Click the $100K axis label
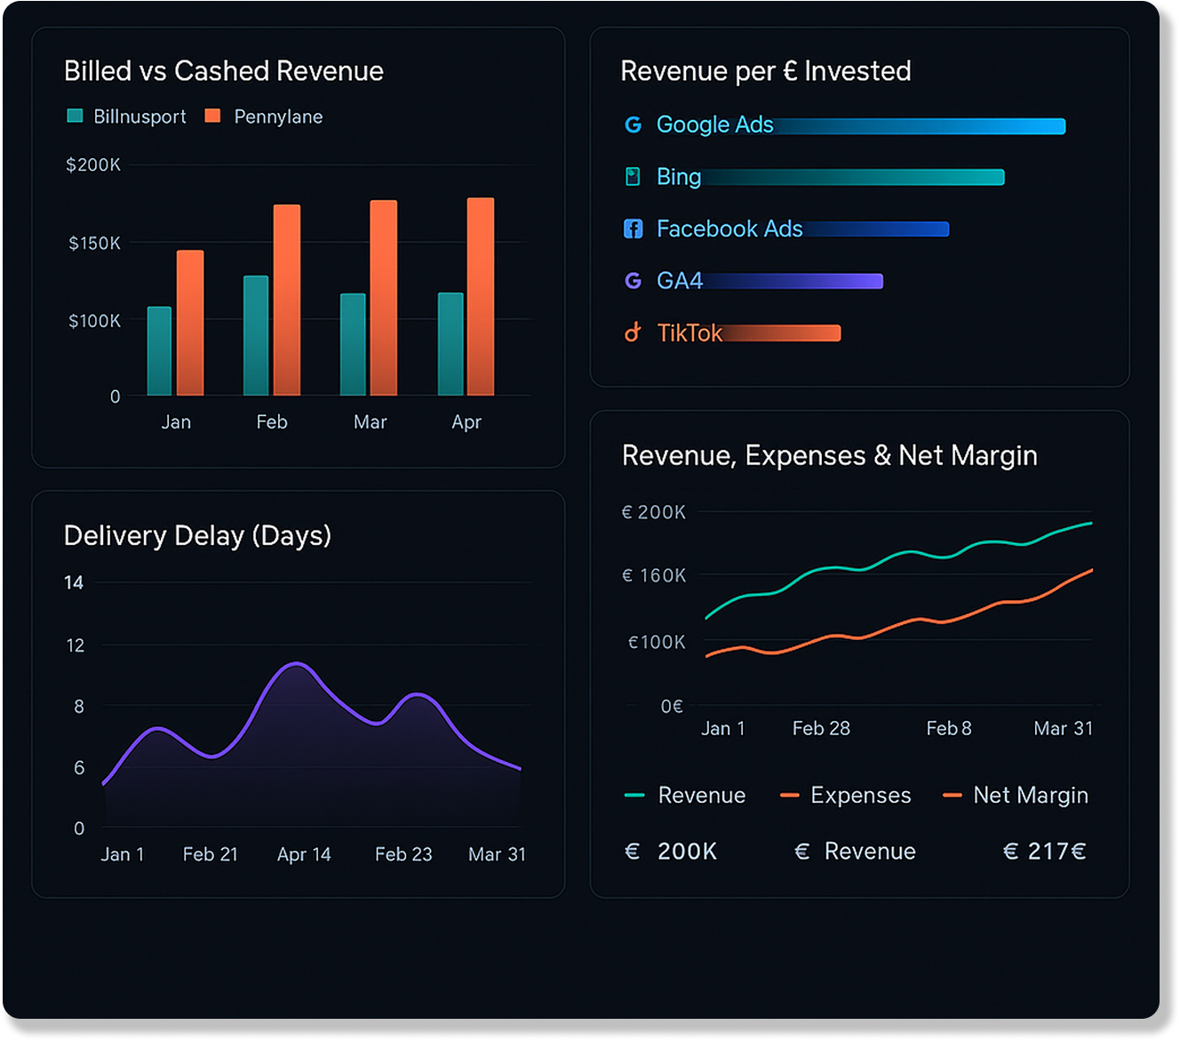Screen dimensions: 1180x1041 [x=94, y=320]
